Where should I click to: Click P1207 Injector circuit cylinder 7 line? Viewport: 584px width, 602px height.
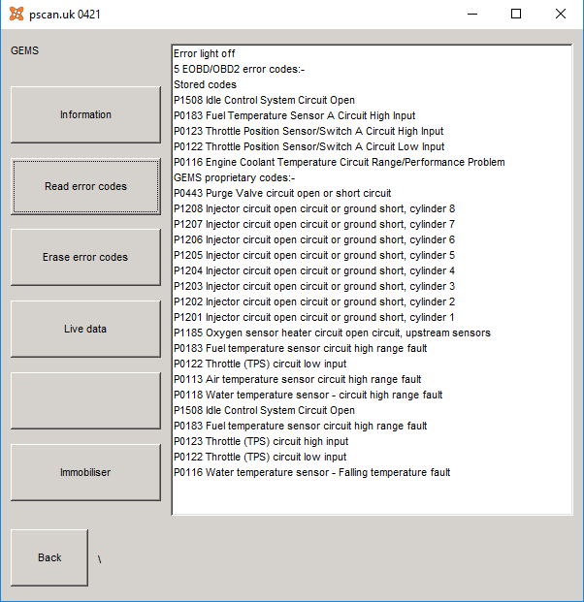tap(314, 224)
